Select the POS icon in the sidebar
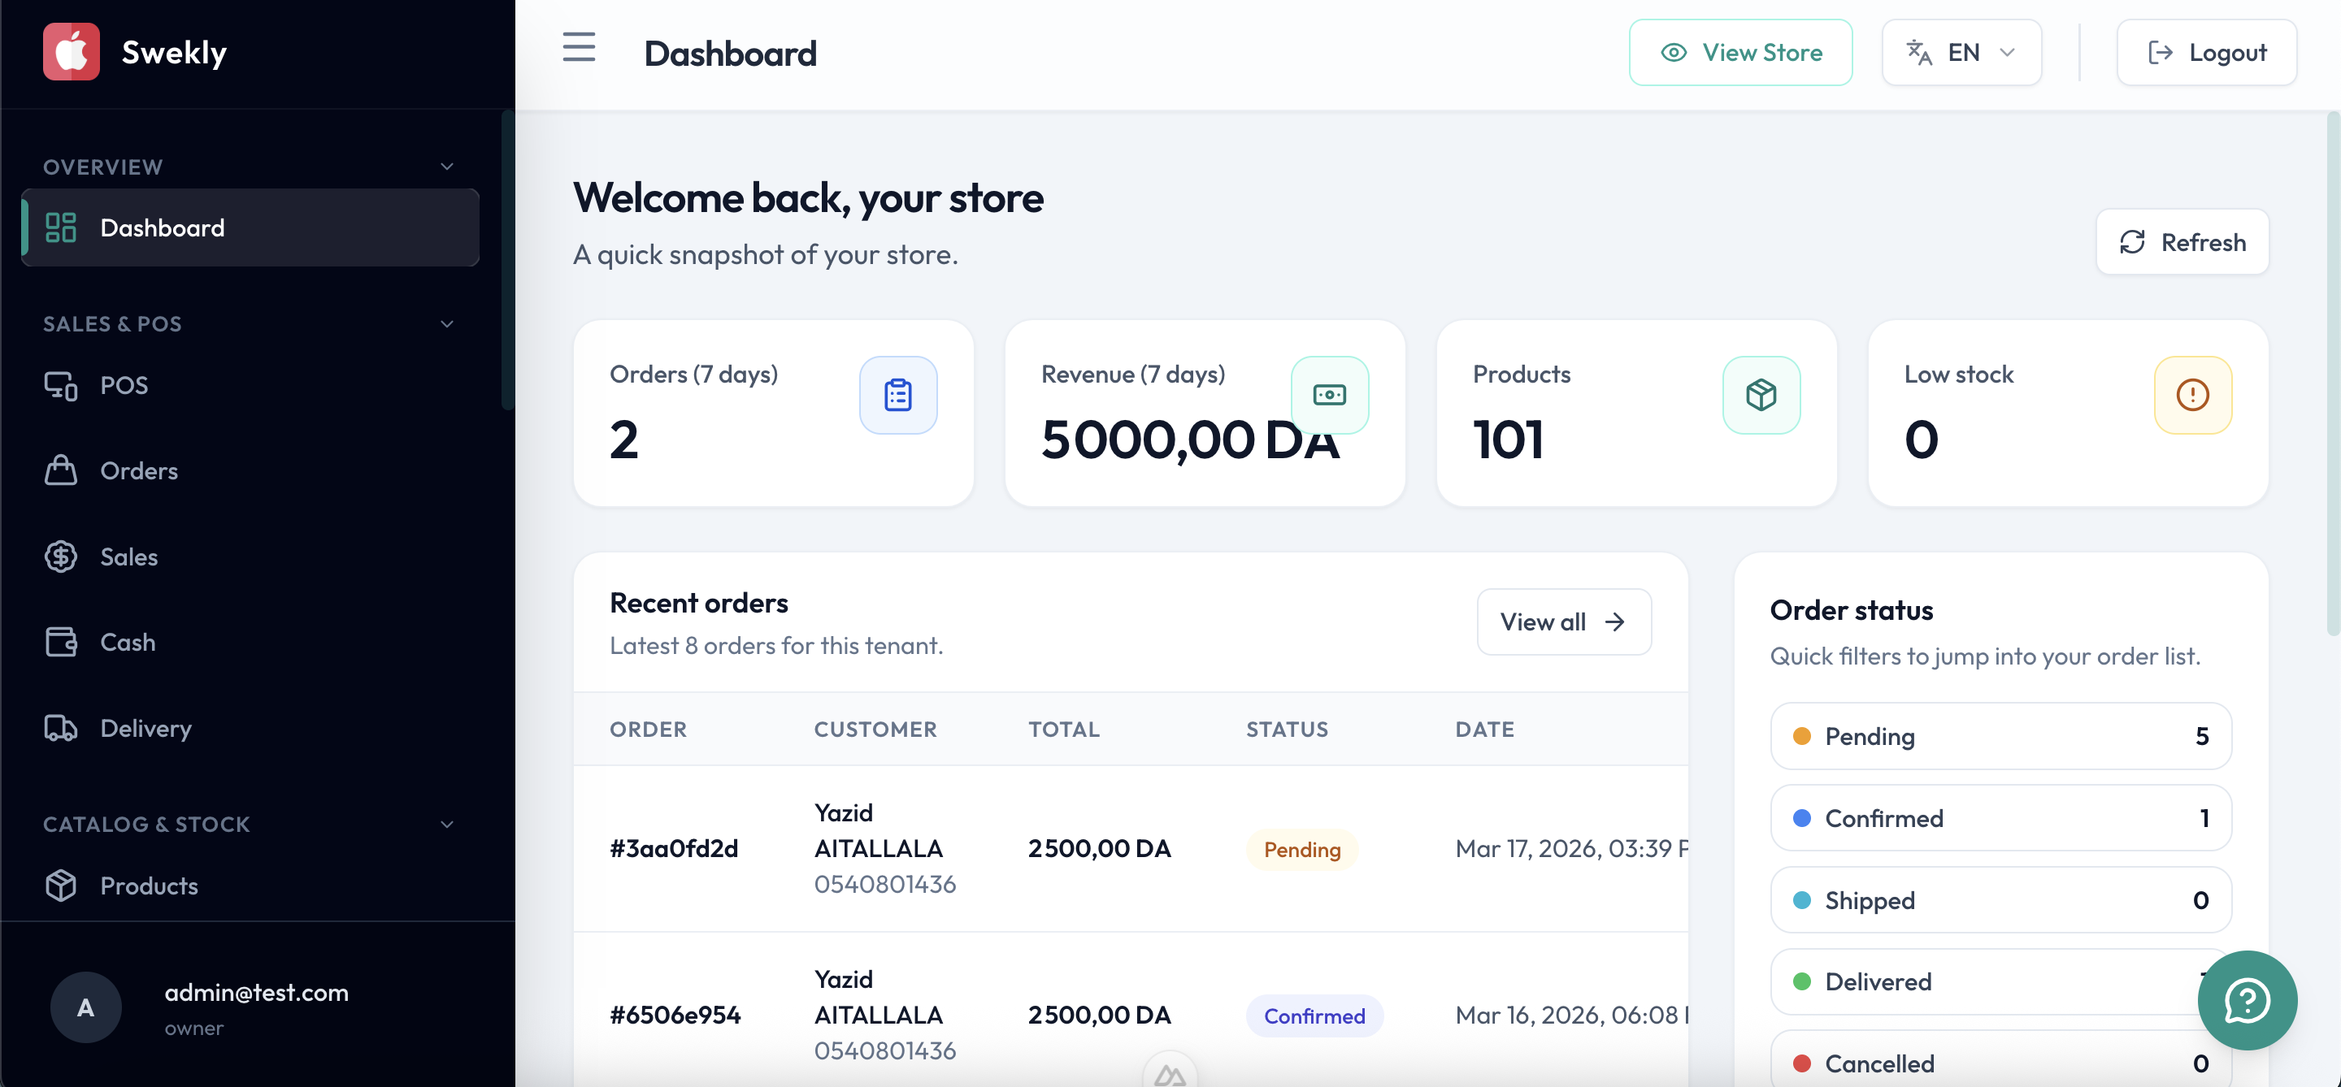 (x=60, y=385)
